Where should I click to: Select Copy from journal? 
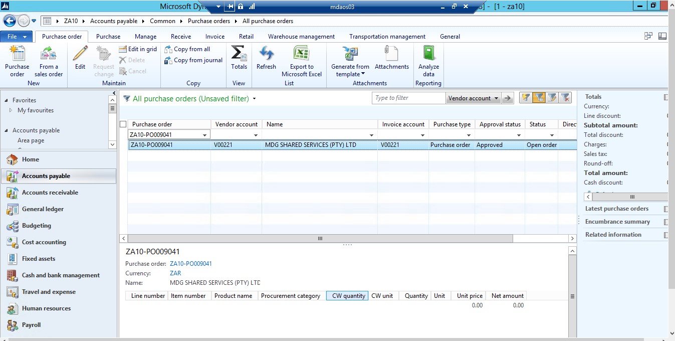193,60
